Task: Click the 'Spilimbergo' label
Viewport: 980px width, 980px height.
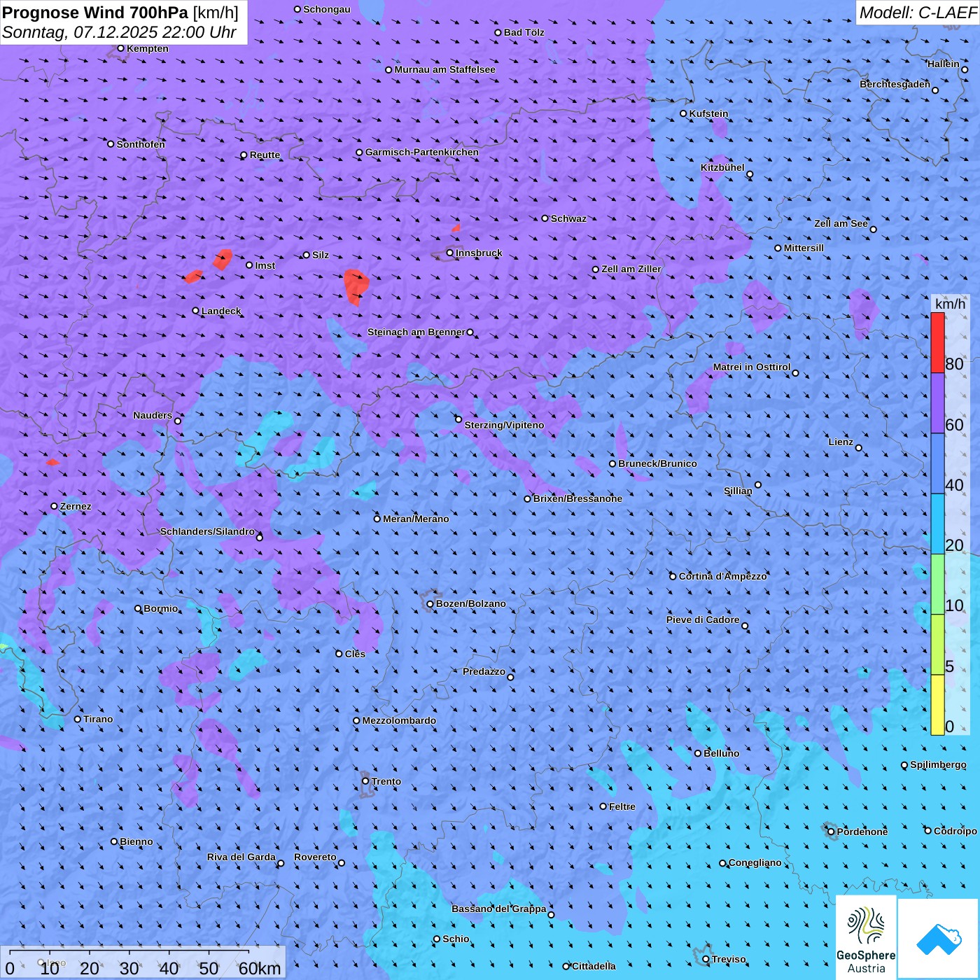Action: point(938,764)
